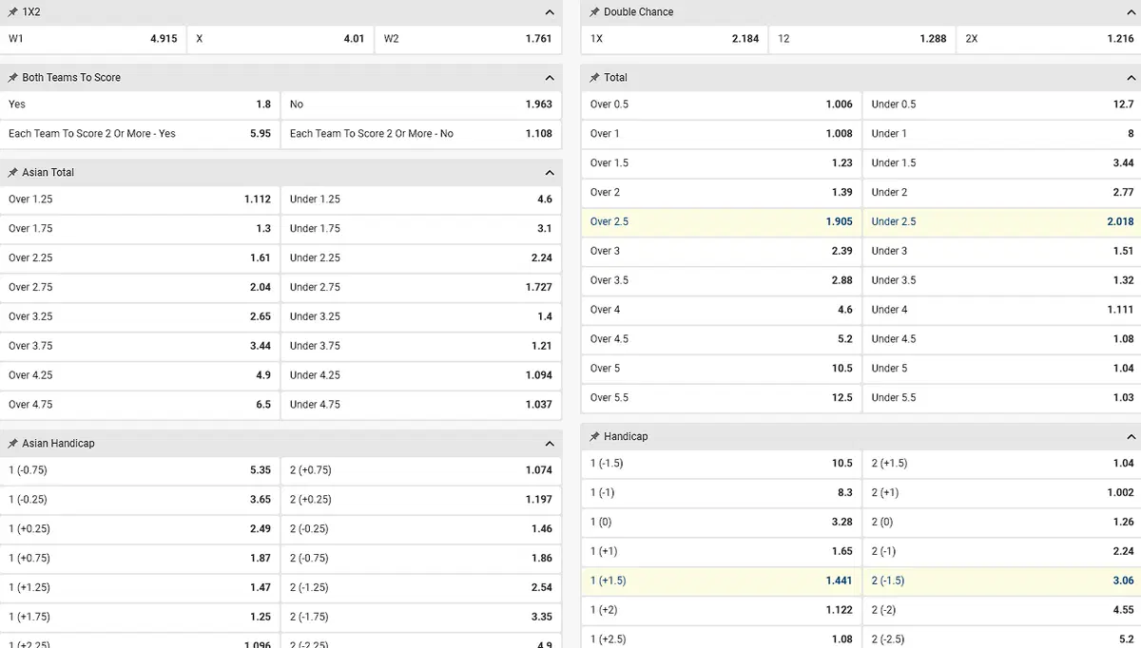Choose Asian Total Over 3.25
The width and height of the screenshot is (1141, 648).
(x=140, y=317)
